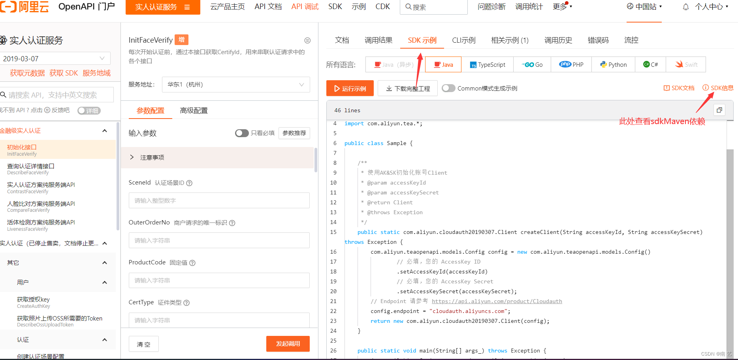
Task: Collapse the 认证 section
Action: [x=105, y=340]
